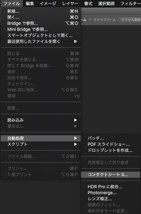Expand the スクリプト submenu
This screenshot has width=141, height=214.
41,144
